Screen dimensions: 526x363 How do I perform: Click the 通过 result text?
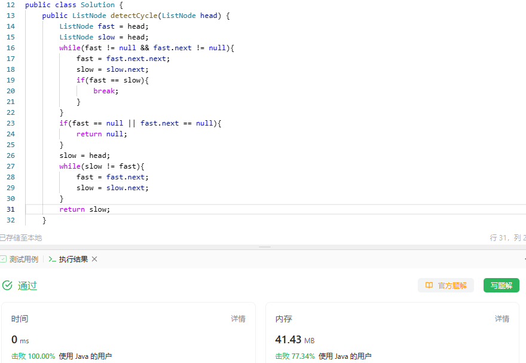(x=27, y=286)
